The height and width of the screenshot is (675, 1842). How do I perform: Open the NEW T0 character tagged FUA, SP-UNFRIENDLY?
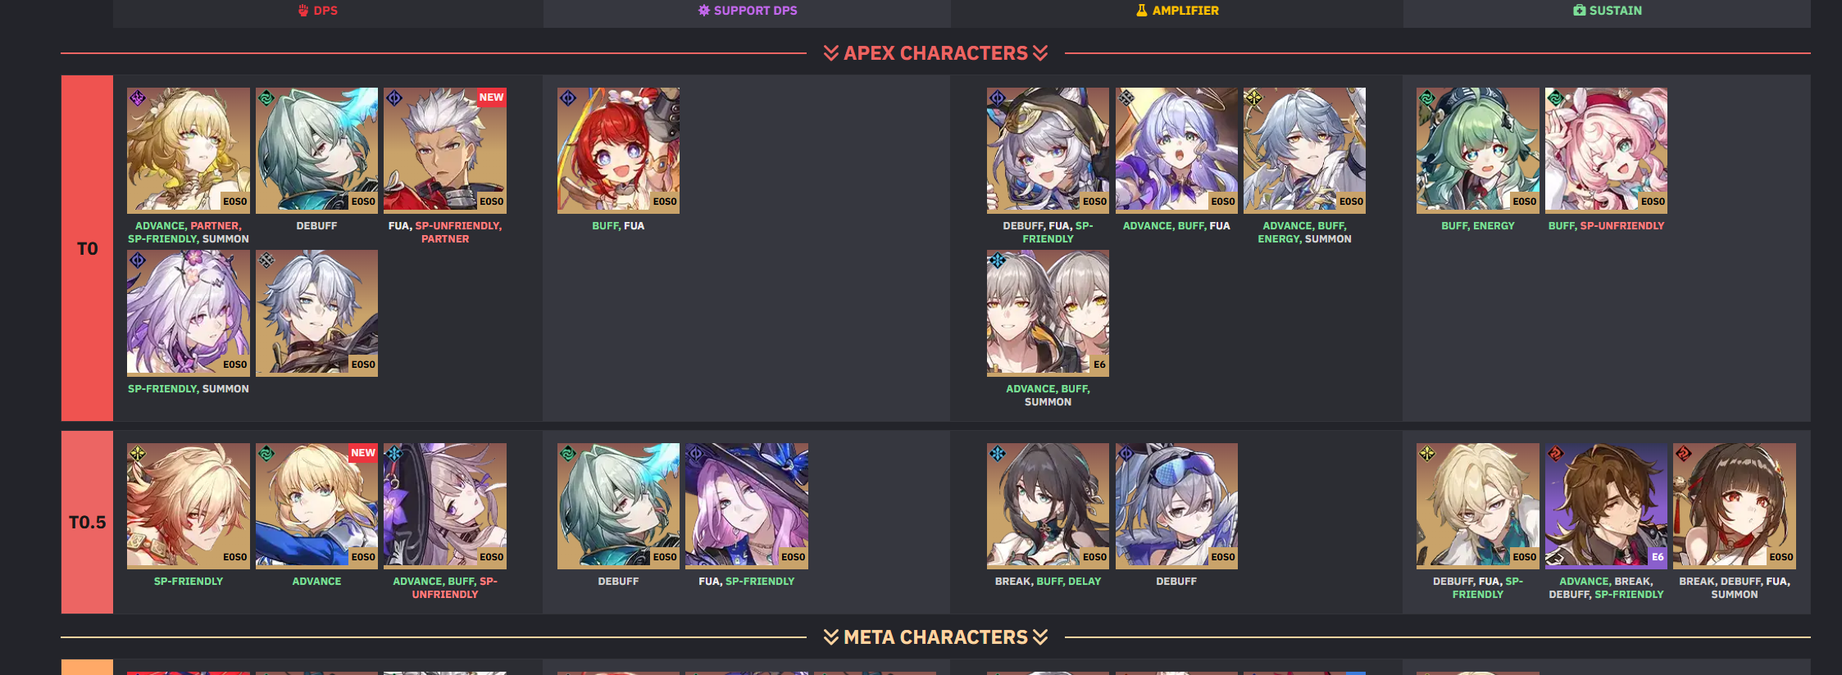click(x=445, y=151)
